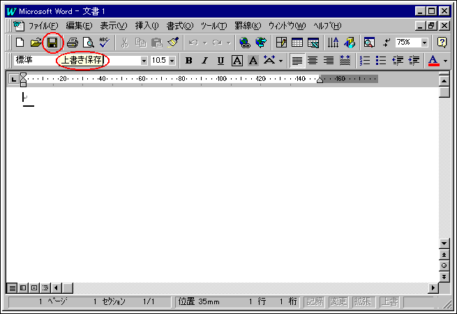Select the Format Painter brush
This screenshot has height=314, width=457.
pos(173,43)
